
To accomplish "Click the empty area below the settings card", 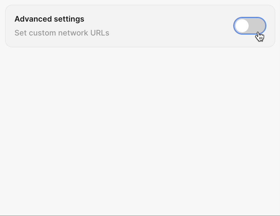I will (139, 118).
